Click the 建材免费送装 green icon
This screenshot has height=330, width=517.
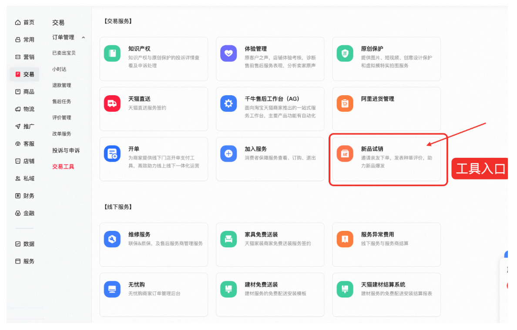tap(228, 289)
